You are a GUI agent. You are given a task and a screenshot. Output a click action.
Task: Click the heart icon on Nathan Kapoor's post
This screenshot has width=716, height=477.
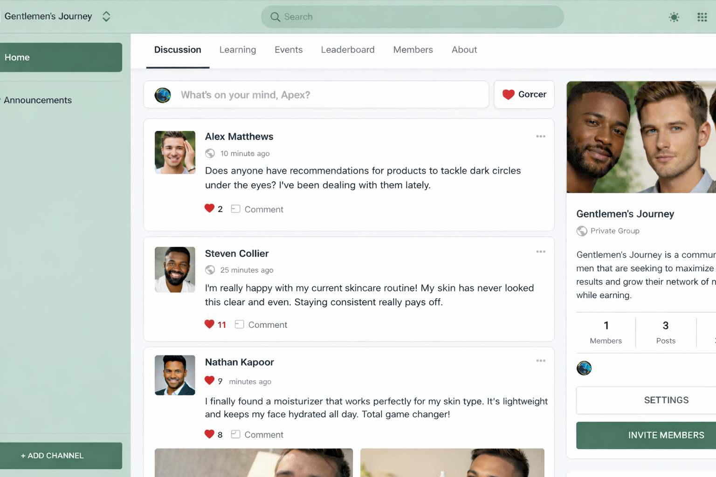pos(209,434)
